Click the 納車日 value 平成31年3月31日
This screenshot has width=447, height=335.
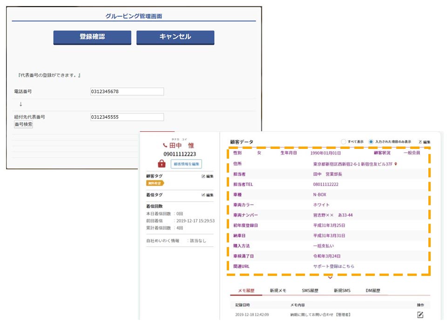pyautogui.click(x=329, y=235)
